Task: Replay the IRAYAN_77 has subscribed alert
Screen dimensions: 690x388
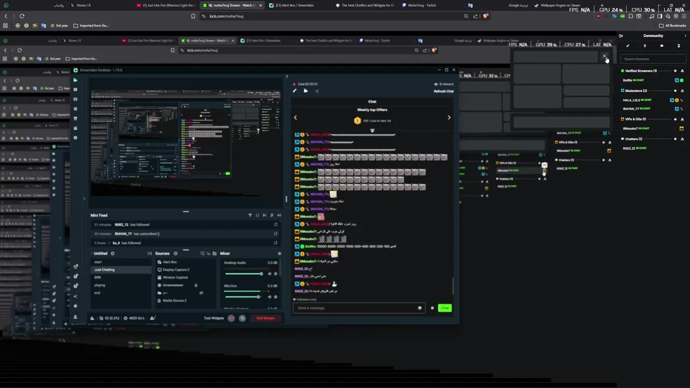Action: tap(275, 234)
